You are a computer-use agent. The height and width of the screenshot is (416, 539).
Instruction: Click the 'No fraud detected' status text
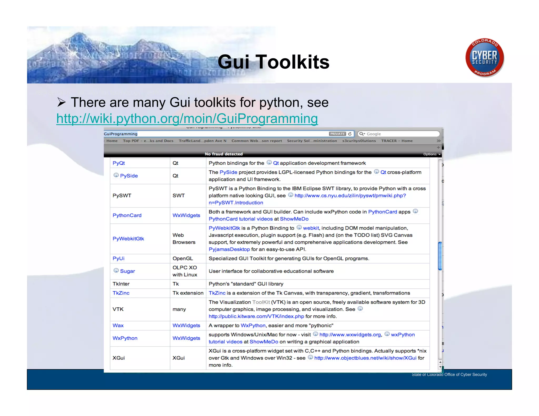pyautogui.click(x=224, y=154)
